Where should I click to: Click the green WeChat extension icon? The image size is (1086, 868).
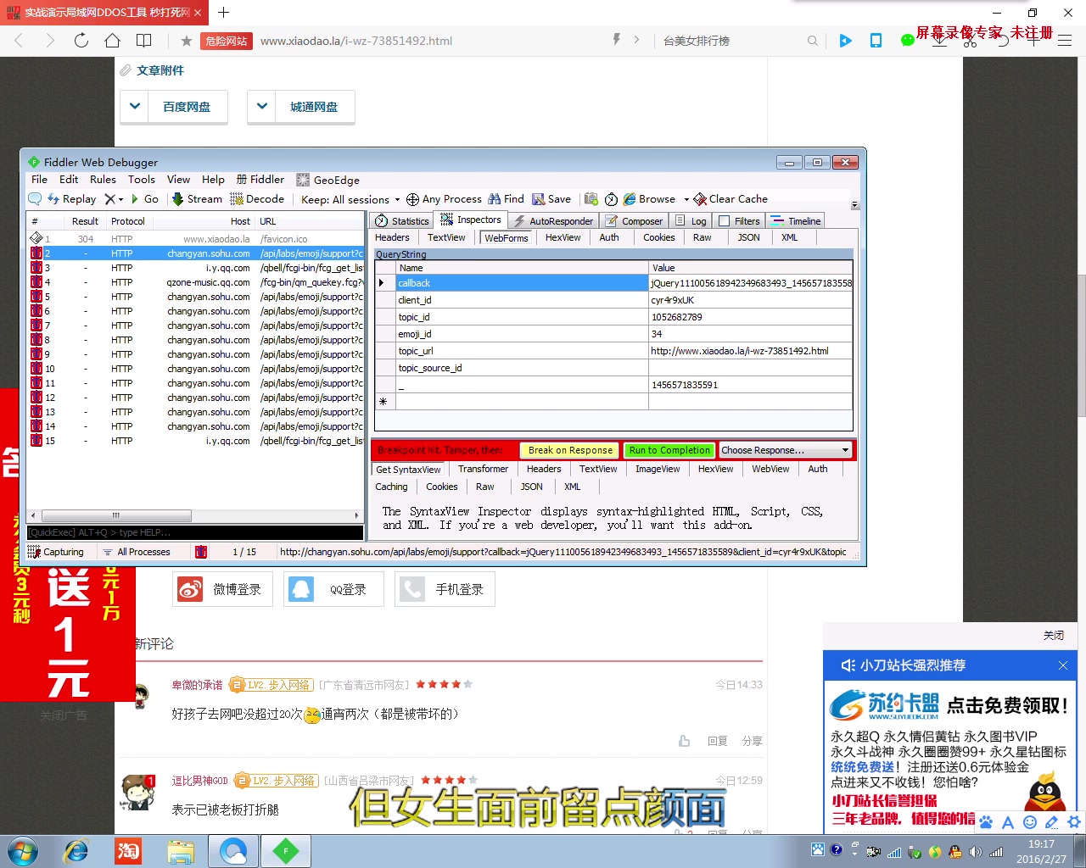[x=907, y=40]
